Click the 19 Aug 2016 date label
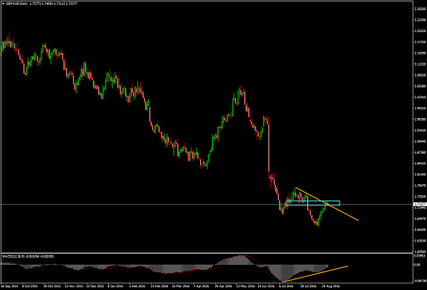Viewport: 427px width, 290px height. (331, 286)
